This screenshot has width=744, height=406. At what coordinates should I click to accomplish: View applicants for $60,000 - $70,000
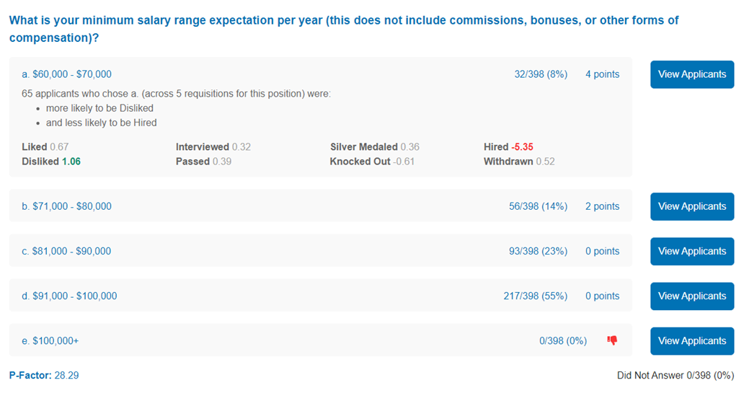pyautogui.click(x=692, y=74)
